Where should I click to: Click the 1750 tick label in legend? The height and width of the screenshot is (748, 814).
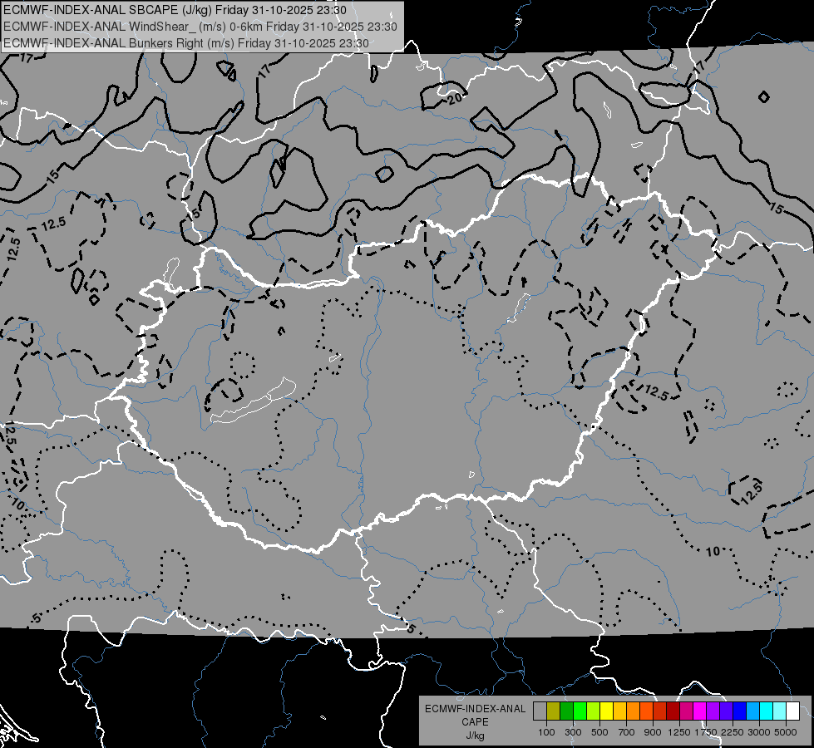706,732
